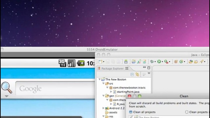Click the Open Type icon
Viewport: 210px width, 118px height.
pos(191,62)
